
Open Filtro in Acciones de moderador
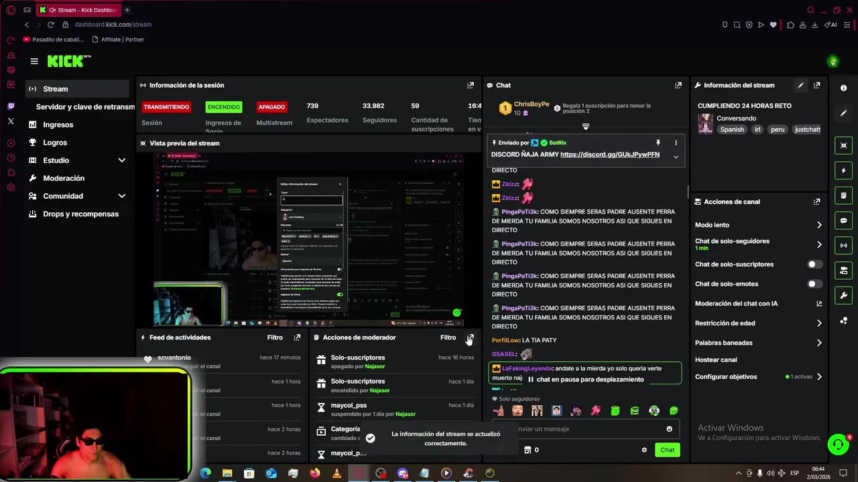coord(448,337)
